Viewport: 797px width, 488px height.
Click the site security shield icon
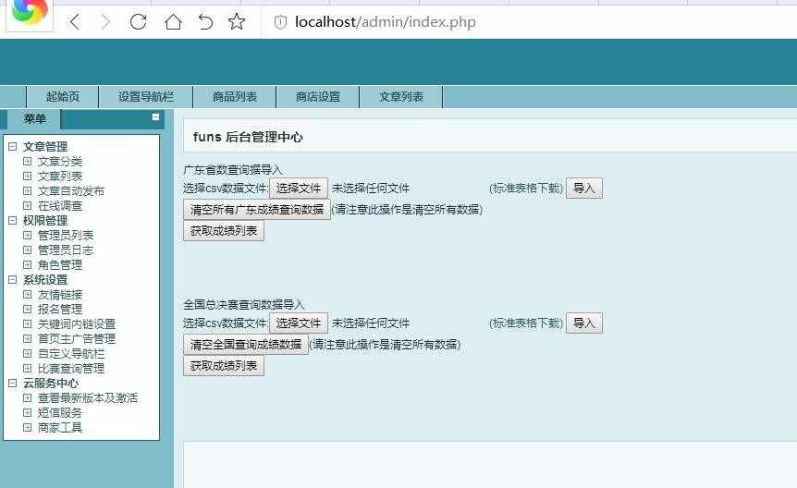[280, 22]
